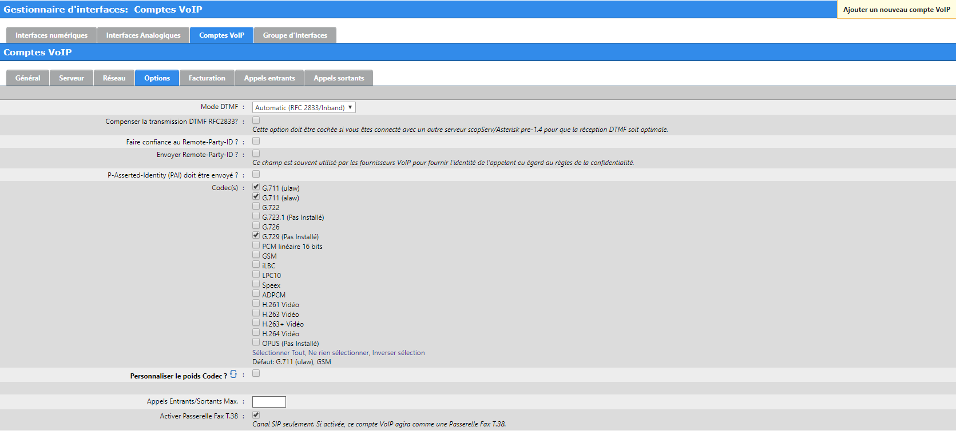The width and height of the screenshot is (956, 431).
Task: Switch to Interfaces numériques tab
Action: pos(51,35)
